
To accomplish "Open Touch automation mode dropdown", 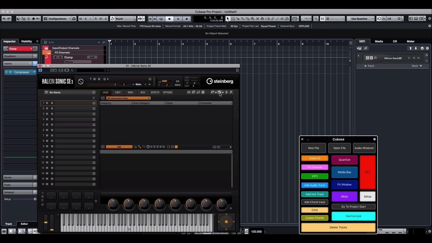I will tap(123, 19).
